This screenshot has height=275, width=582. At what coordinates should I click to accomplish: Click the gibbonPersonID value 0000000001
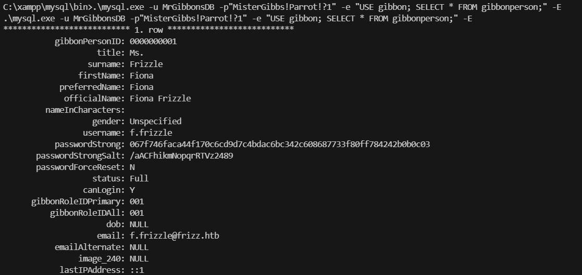point(153,42)
